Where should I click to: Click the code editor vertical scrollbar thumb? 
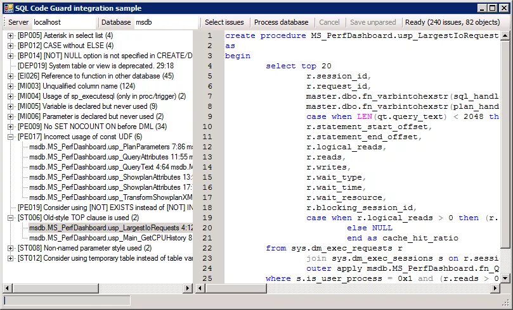[505, 144]
